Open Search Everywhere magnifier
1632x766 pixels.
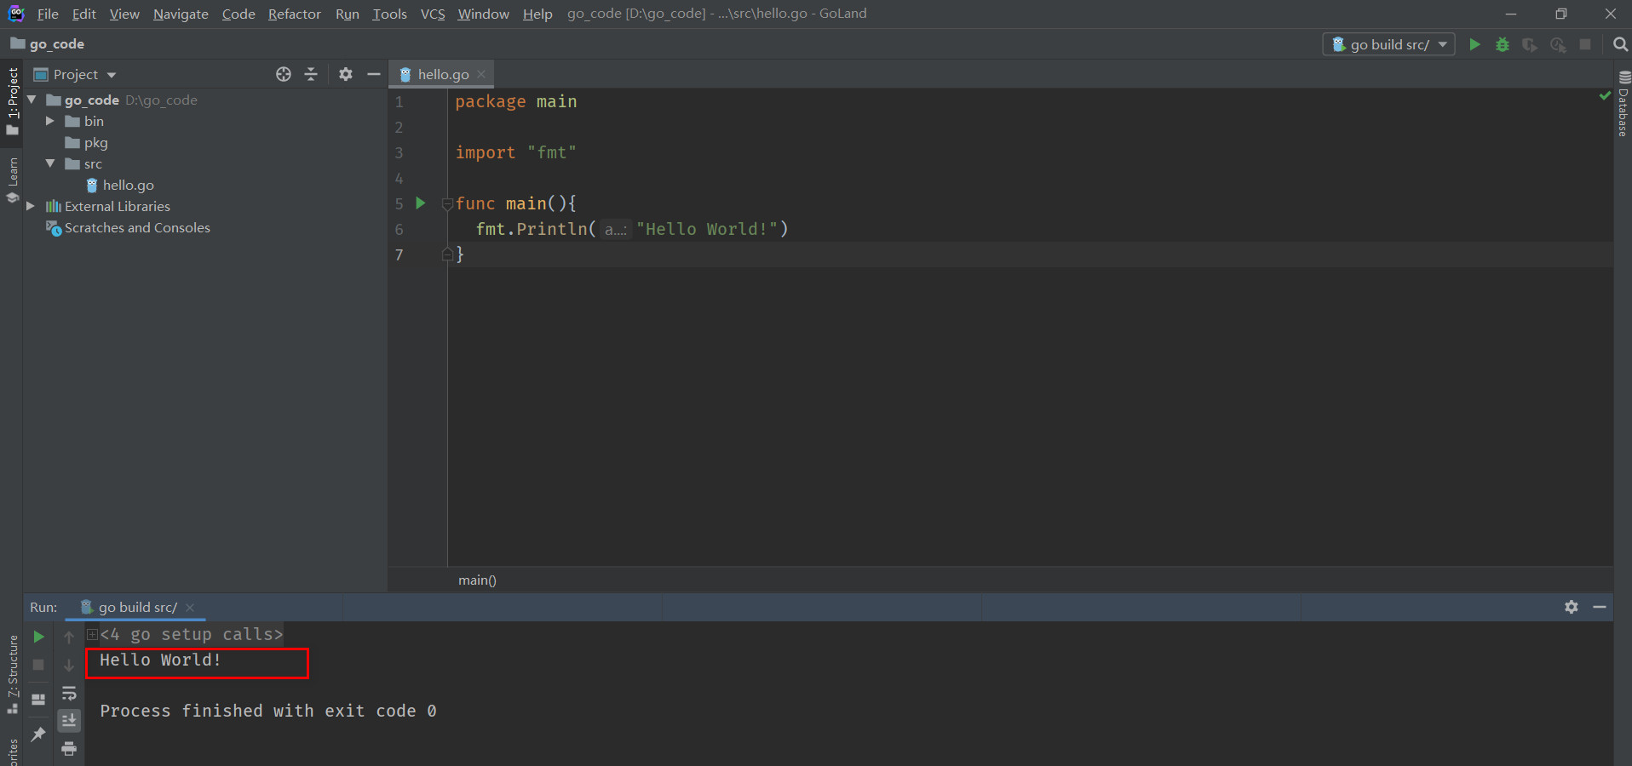point(1620,44)
